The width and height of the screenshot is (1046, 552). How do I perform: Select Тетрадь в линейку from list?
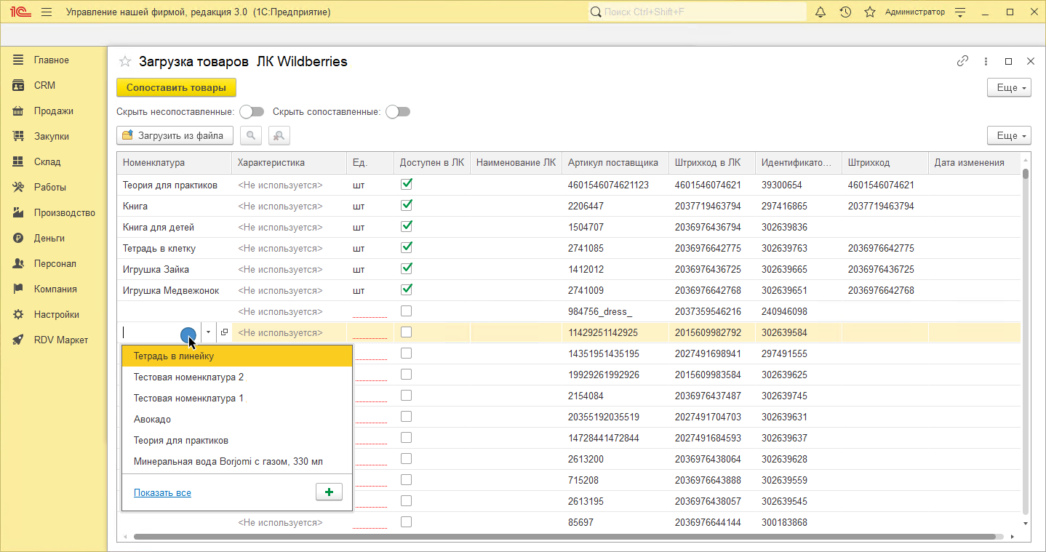[237, 356]
